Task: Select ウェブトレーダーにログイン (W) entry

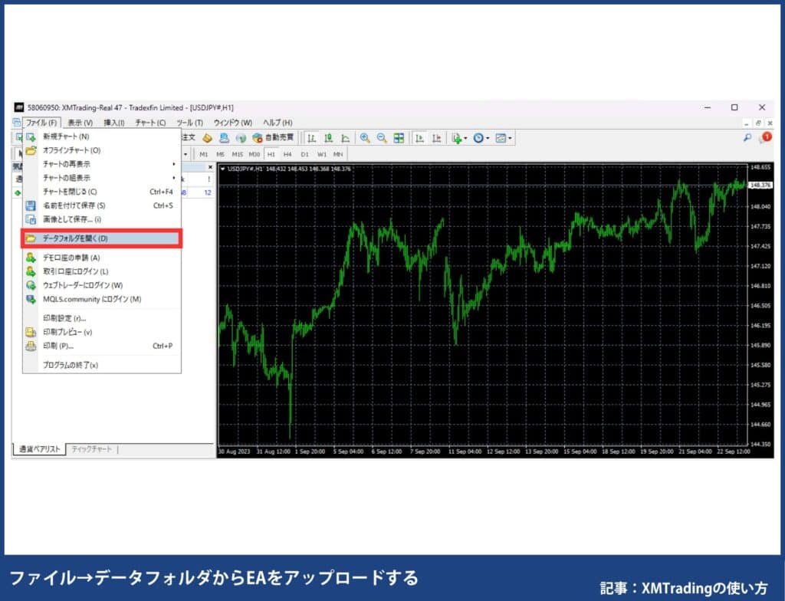Action: (x=102, y=285)
